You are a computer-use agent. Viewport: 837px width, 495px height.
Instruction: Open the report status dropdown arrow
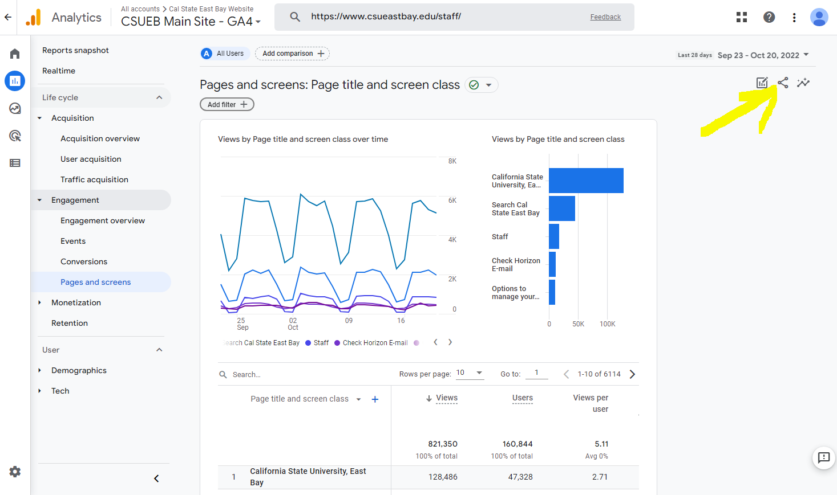[488, 85]
